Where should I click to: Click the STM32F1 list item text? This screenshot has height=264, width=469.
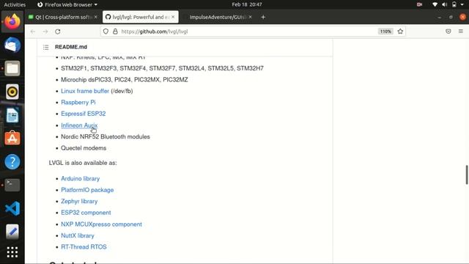pyautogui.click(x=162, y=68)
